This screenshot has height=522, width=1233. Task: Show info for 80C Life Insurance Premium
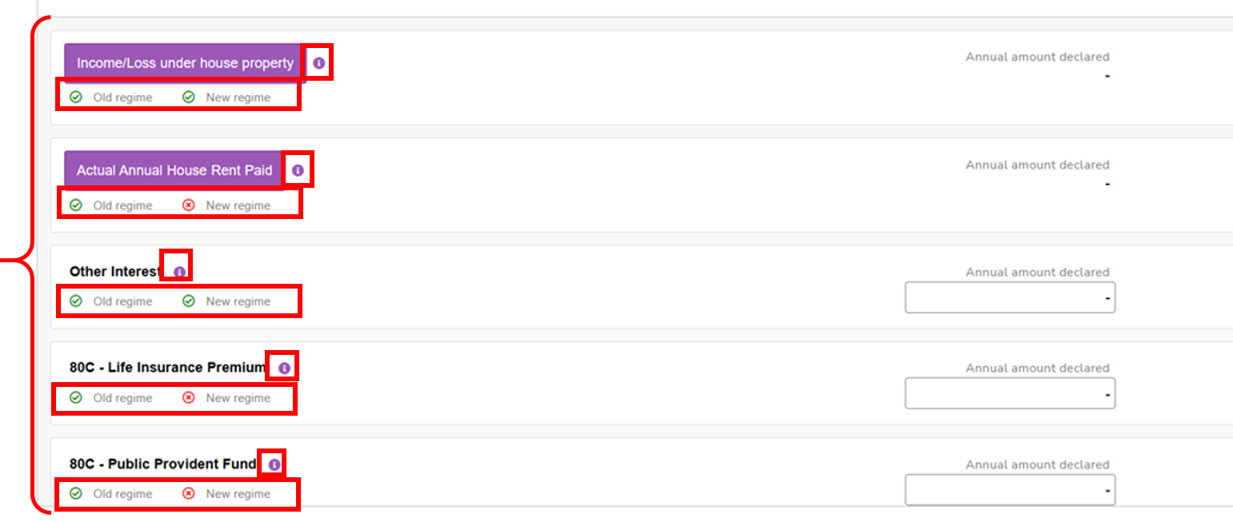tap(284, 368)
